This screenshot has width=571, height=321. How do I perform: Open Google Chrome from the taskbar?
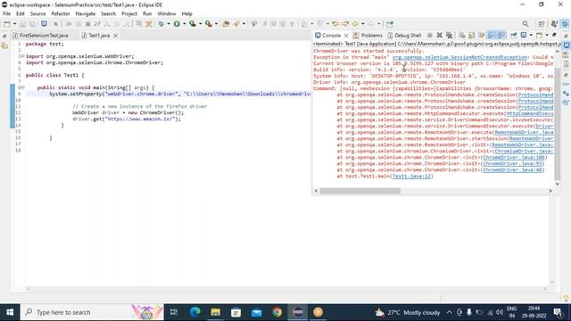[x=277, y=312]
